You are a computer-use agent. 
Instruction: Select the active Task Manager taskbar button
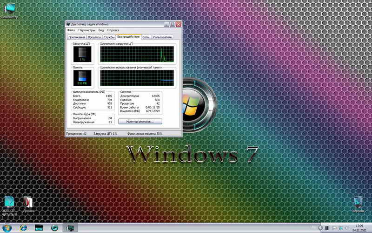[x=70, y=228]
